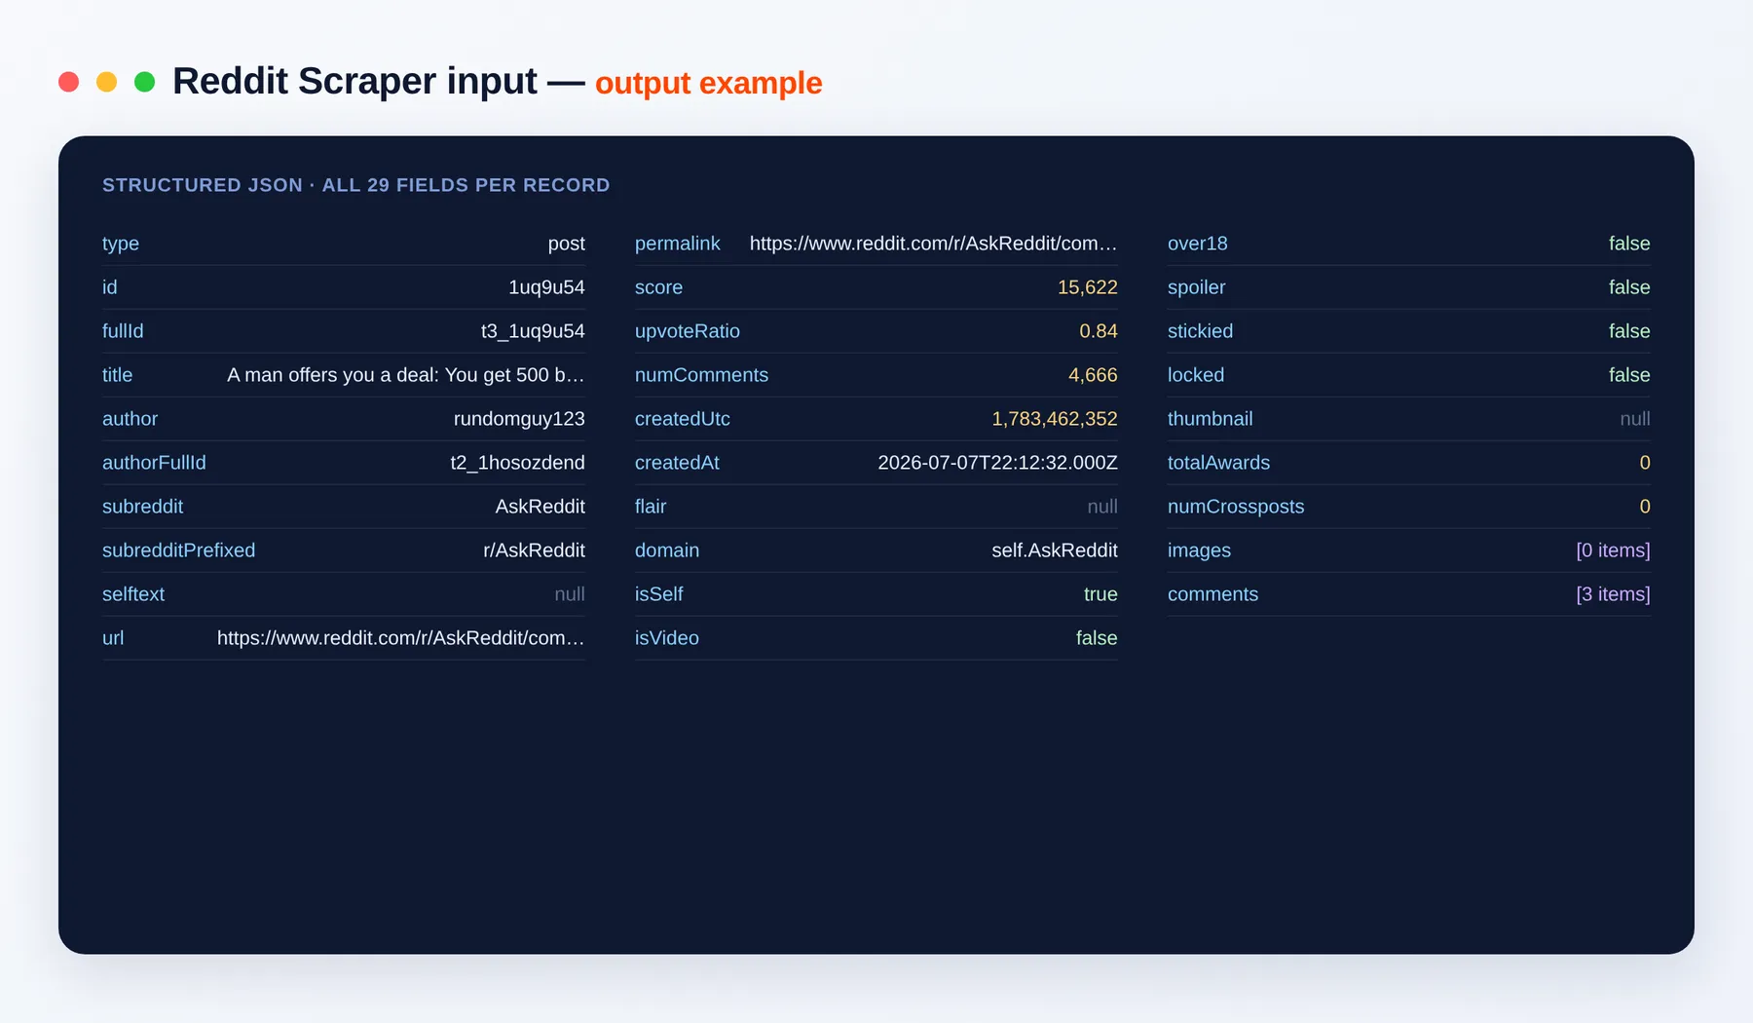Select the id value '1uq9u54'

[546, 287]
